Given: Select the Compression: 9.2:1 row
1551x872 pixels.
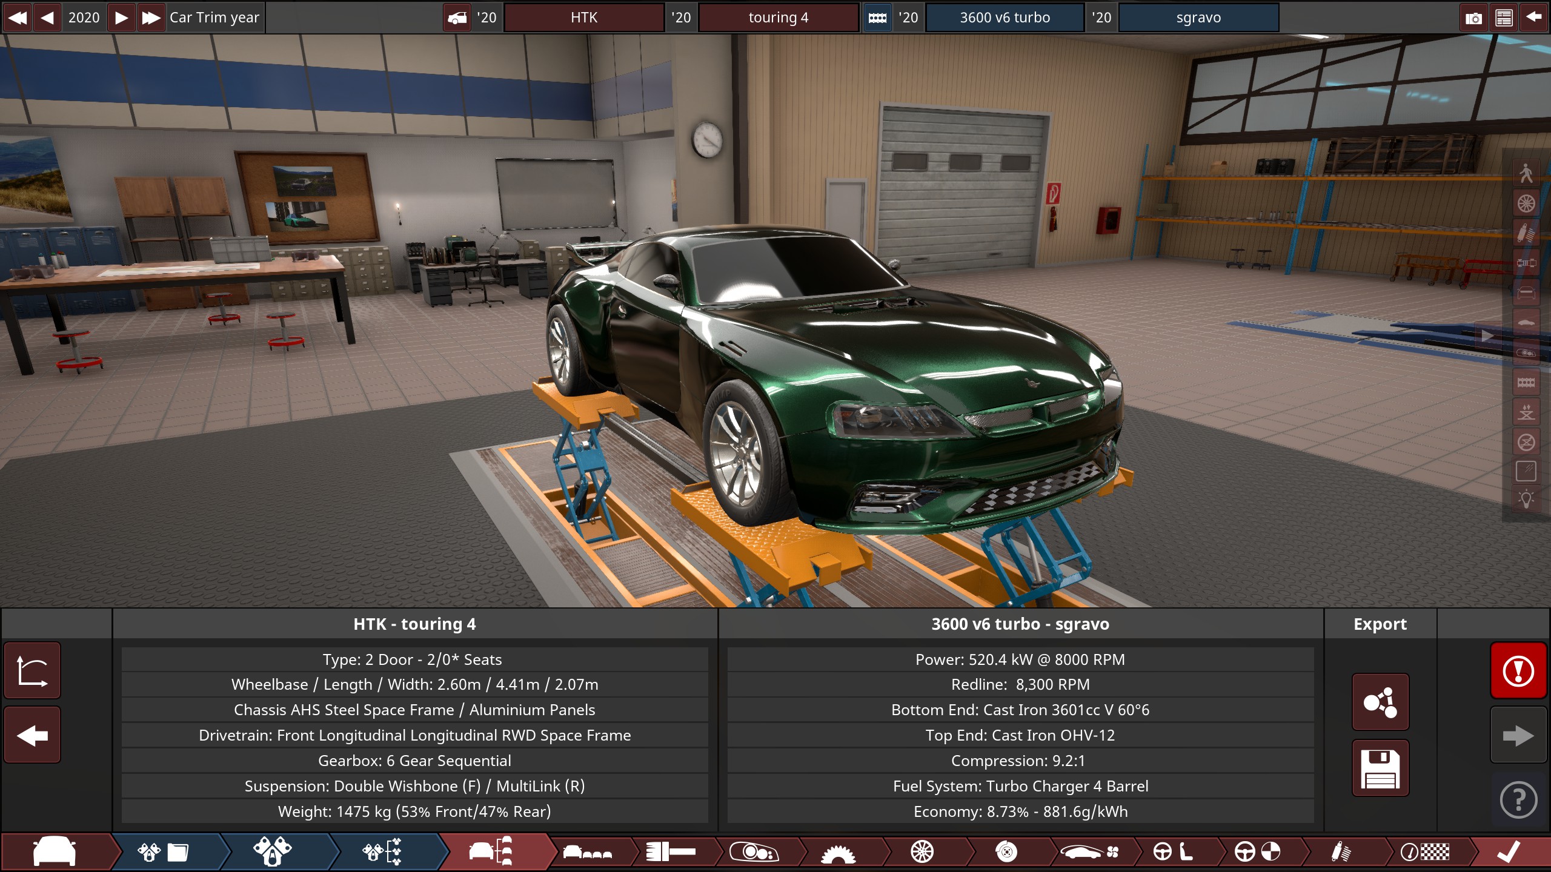Looking at the screenshot, I should click(1020, 761).
